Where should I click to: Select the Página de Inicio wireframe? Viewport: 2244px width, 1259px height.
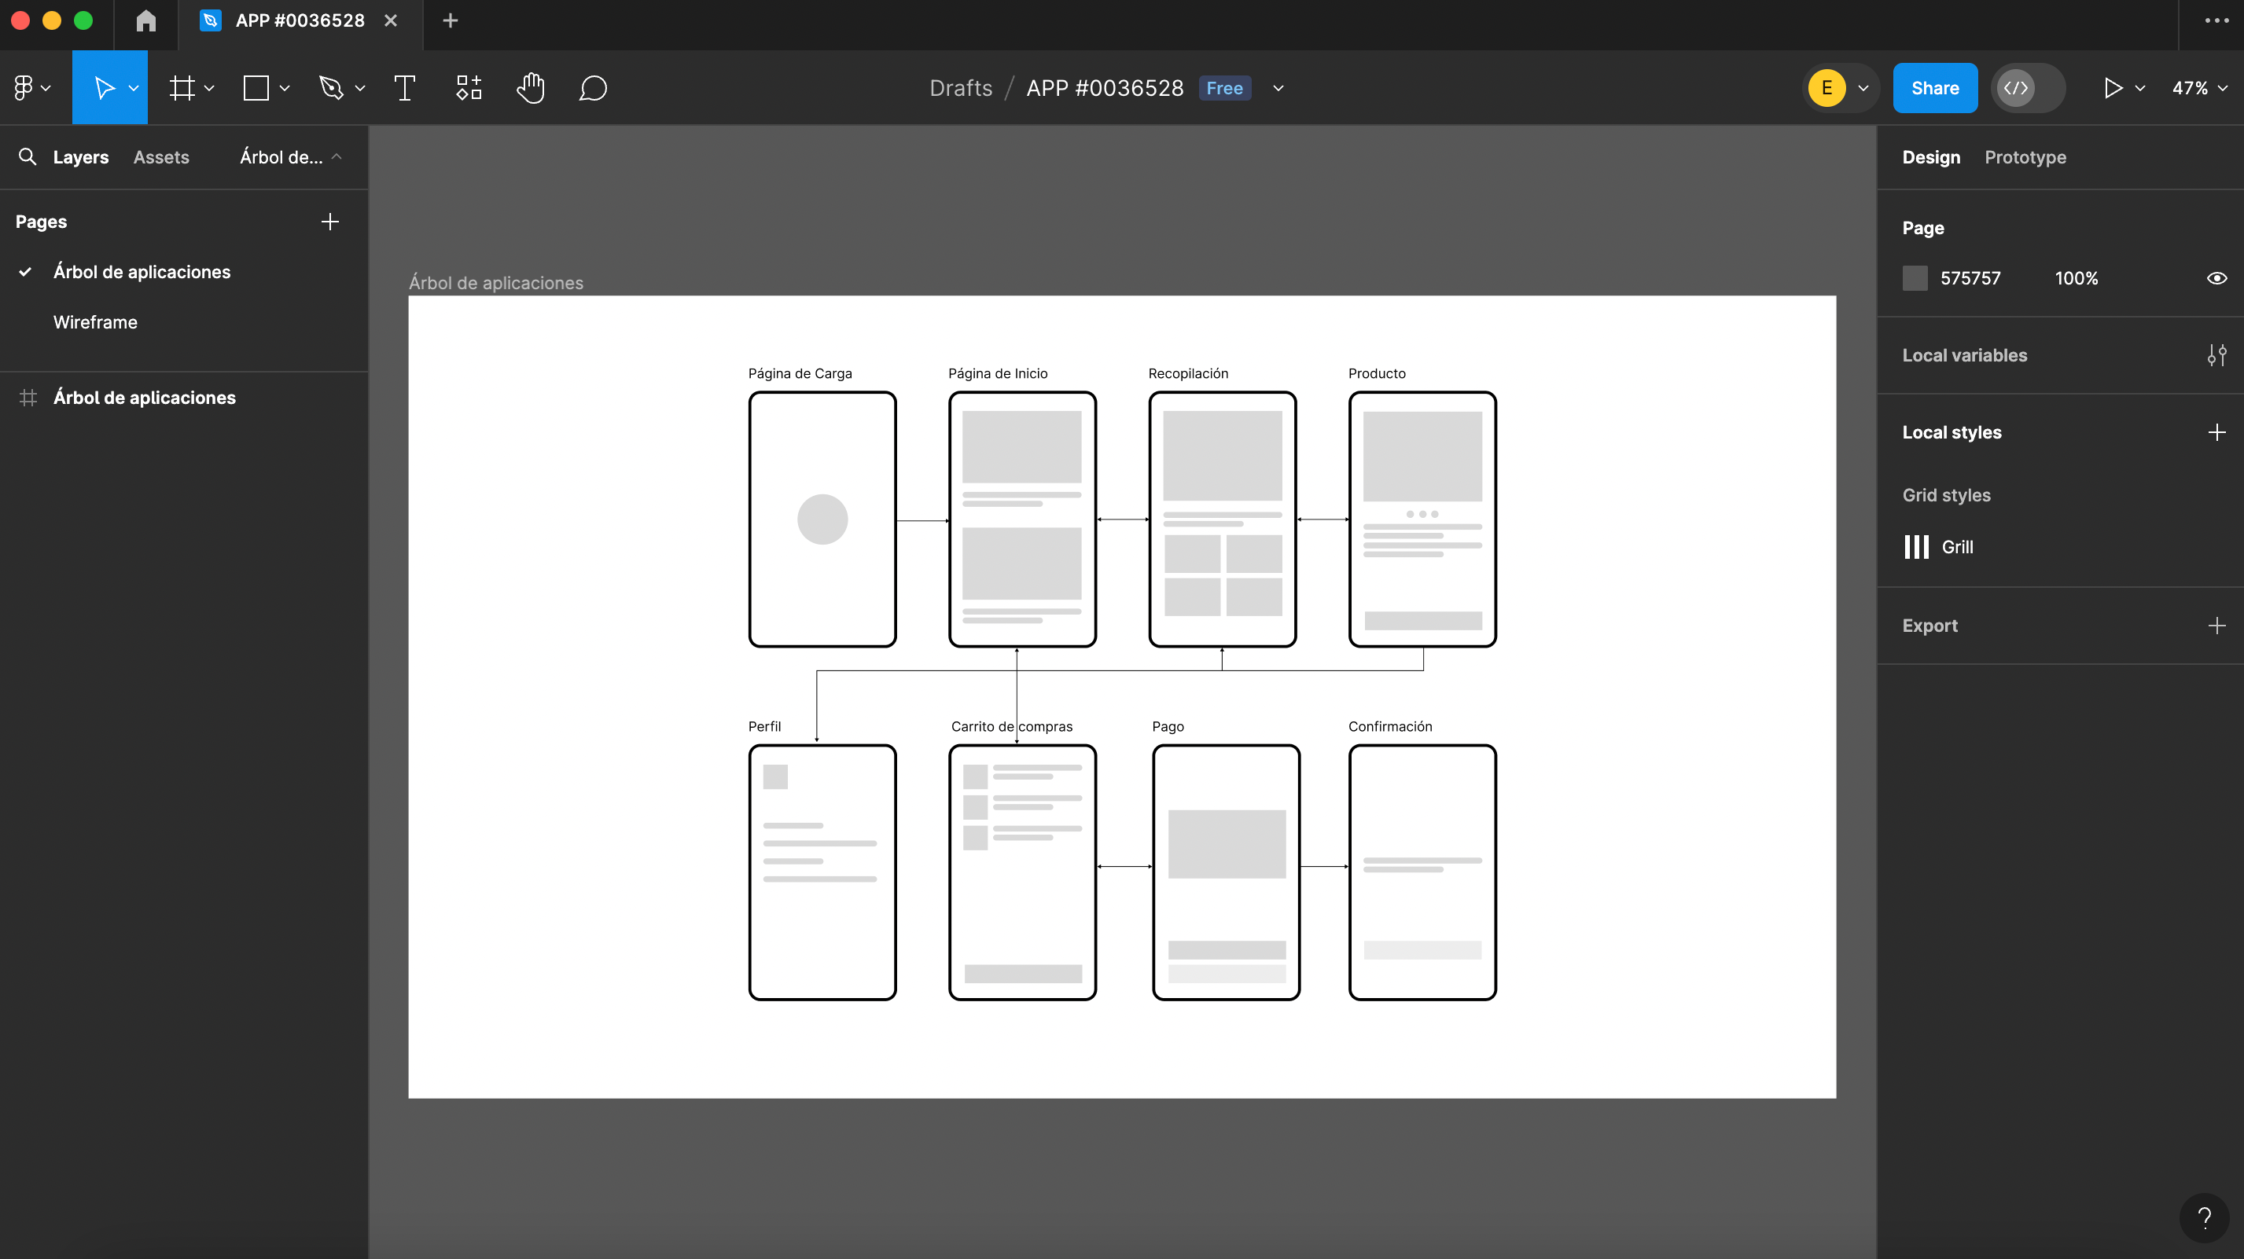click(1022, 519)
